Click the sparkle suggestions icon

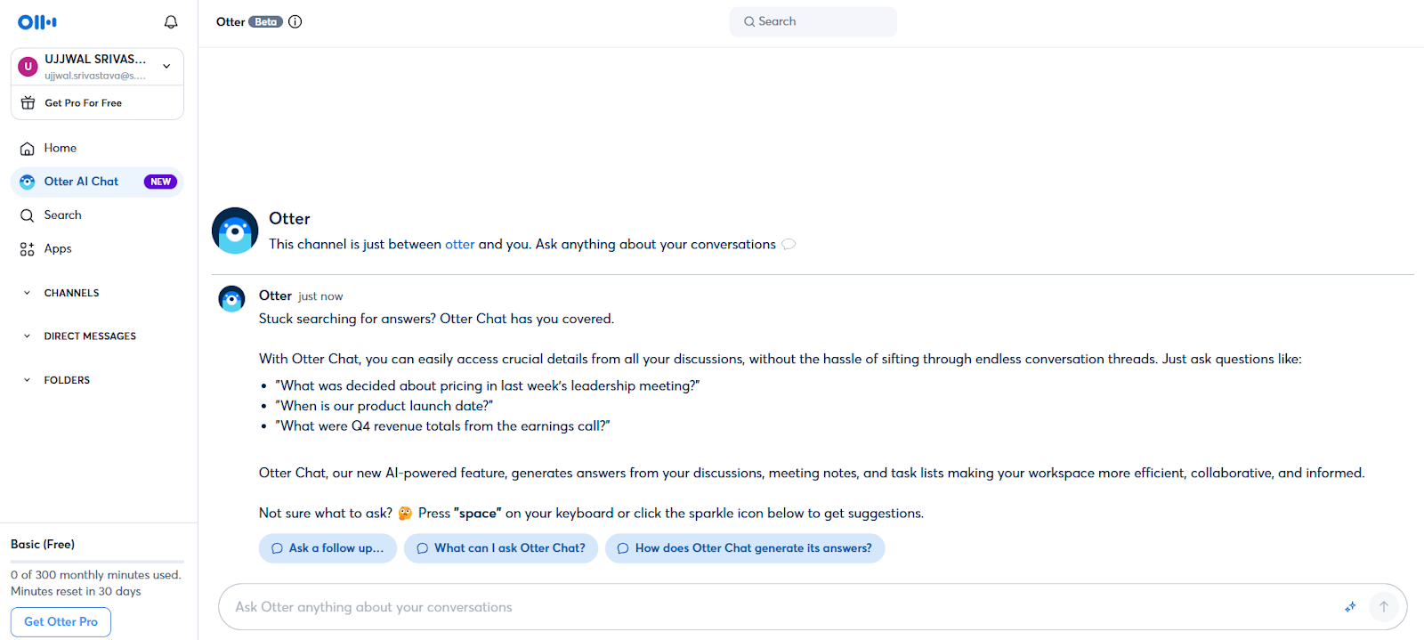(x=1350, y=607)
